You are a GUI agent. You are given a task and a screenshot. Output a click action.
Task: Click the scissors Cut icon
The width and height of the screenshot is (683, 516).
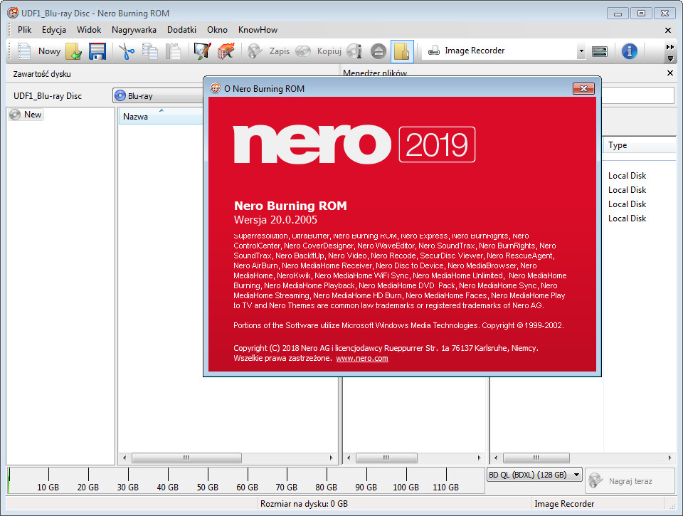click(x=127, y=51)
